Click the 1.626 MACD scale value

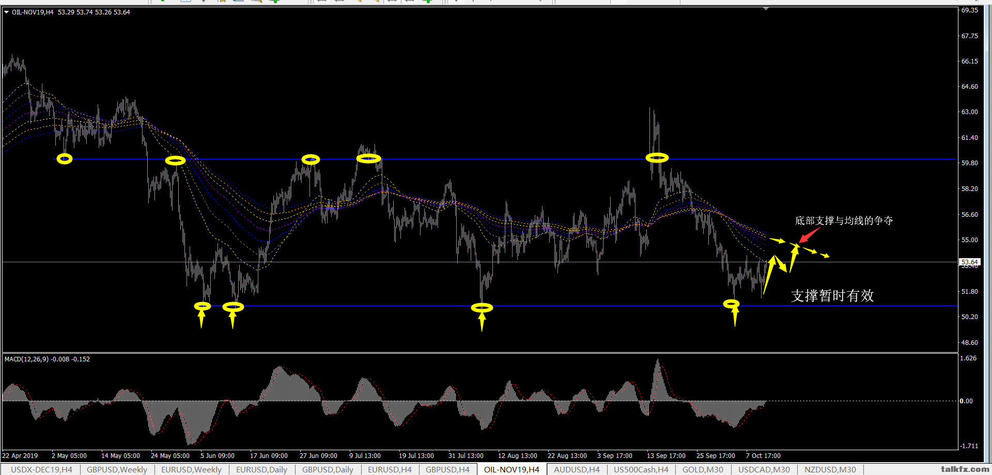968,358
